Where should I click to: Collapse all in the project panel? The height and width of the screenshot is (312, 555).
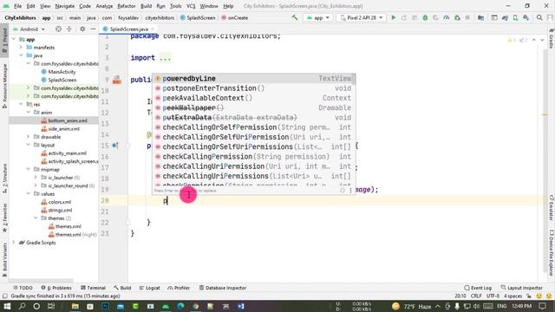point(69,29)
